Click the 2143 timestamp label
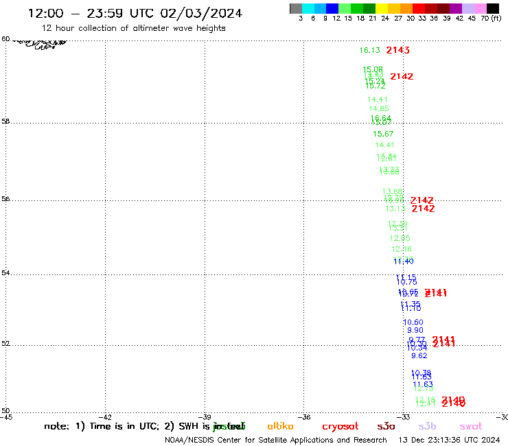Viewport: 508px width, 446px height. [x=398, y=50]
